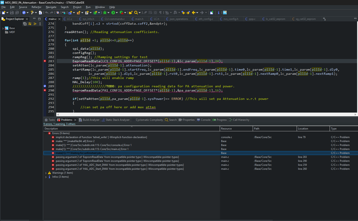
Task: Expand the Base project tree node
Action: (x=3, y=28)
